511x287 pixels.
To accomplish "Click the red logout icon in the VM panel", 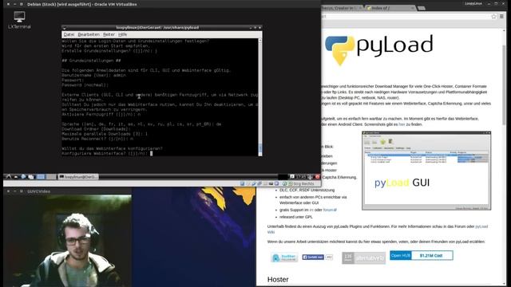I will point(318,177).
